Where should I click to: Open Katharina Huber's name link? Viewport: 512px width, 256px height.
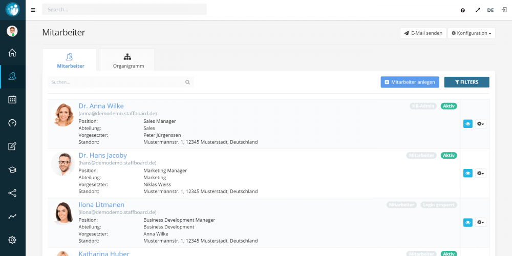pyautogui.click(x=104, y=253)
